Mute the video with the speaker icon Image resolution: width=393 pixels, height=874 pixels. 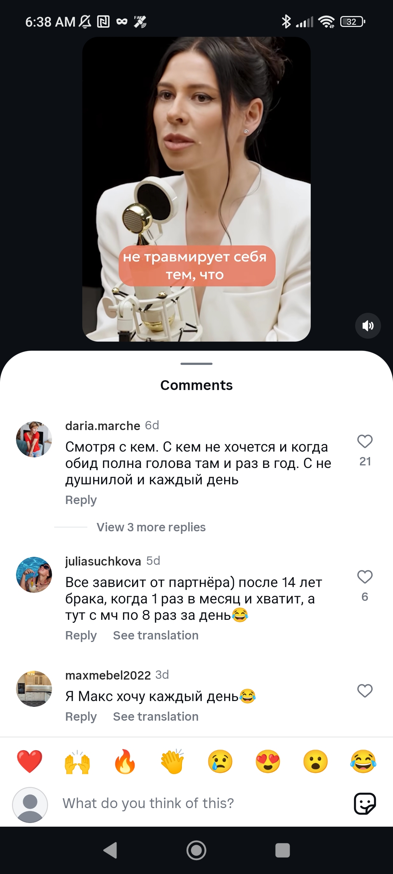pos(368,326)
